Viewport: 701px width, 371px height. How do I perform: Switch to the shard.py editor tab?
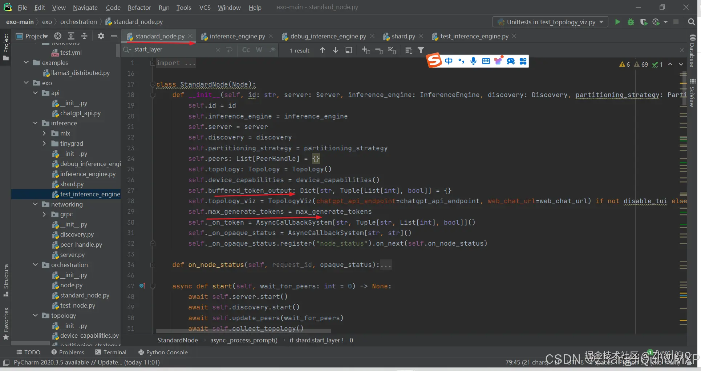403,36
